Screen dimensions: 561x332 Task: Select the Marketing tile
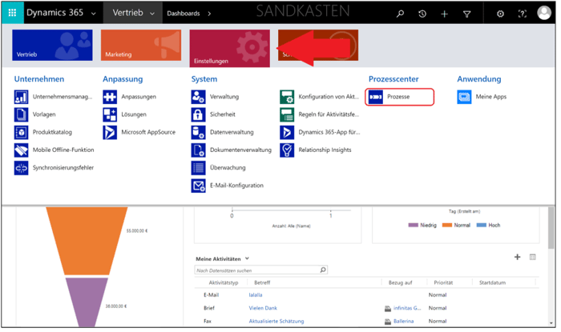tap(141, 45)
